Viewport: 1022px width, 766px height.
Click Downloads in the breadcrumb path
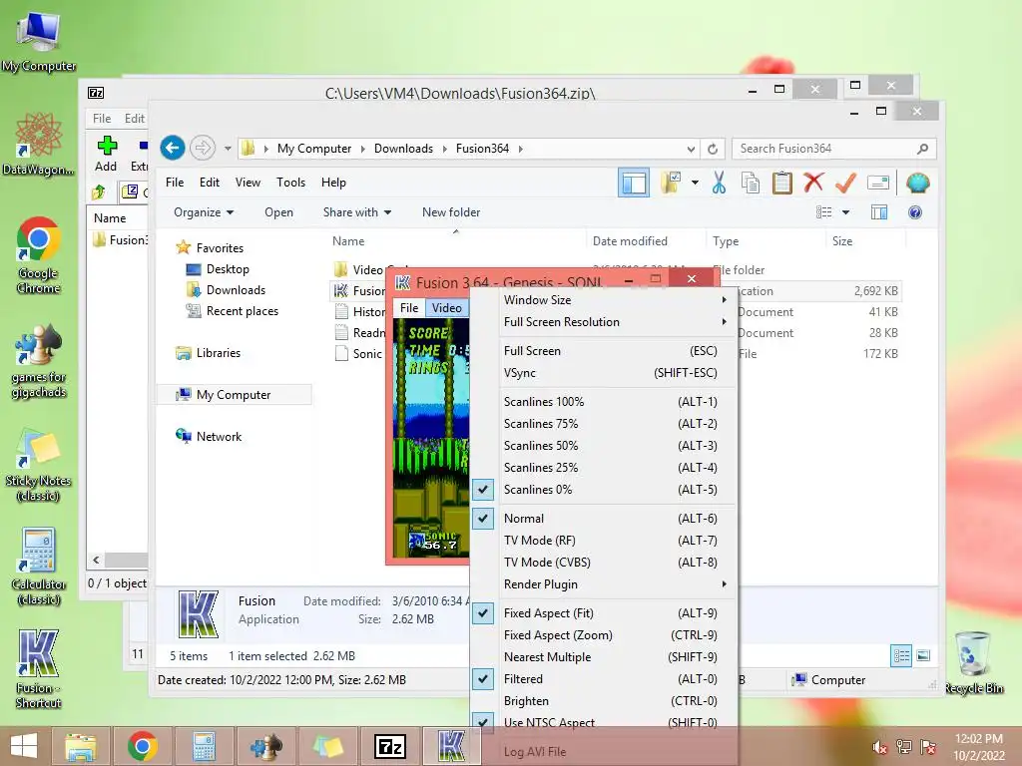(403, 149)
